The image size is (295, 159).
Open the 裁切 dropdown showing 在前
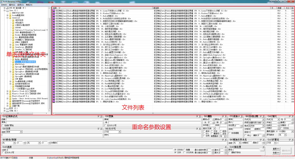coord(211,129)
